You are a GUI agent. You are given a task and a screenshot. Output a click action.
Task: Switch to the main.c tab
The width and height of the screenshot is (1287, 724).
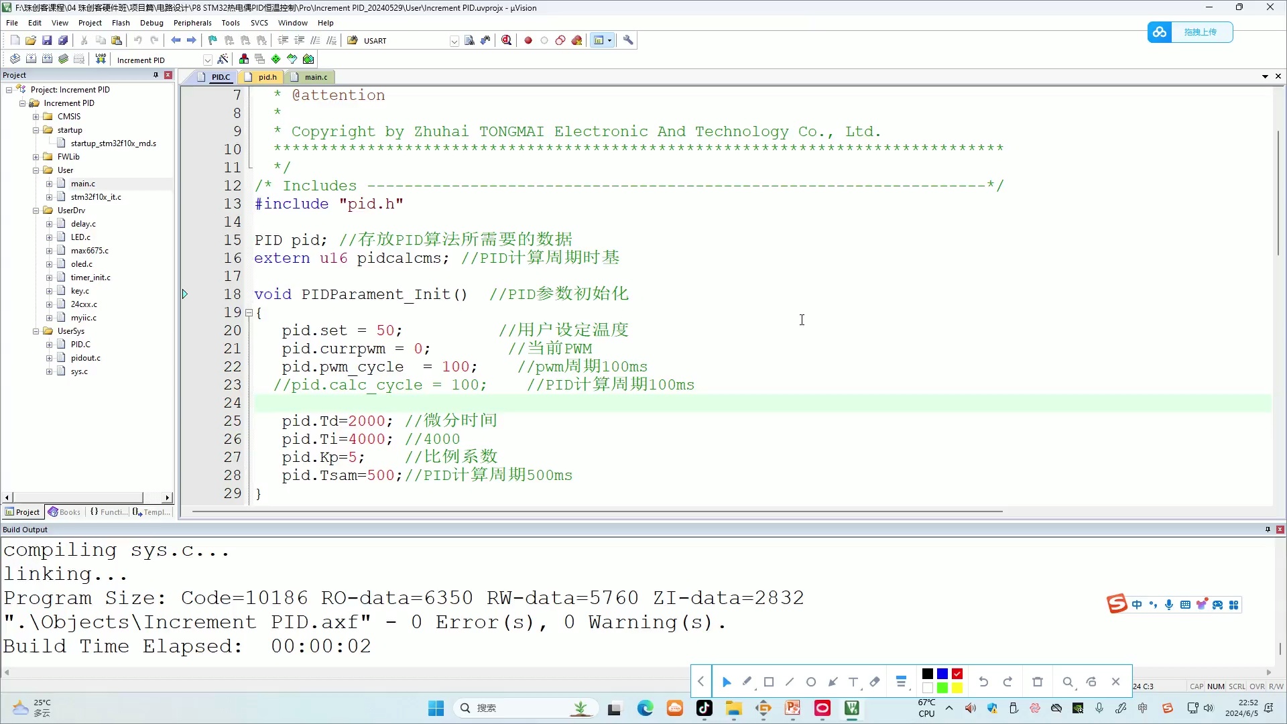coord(314,76)
